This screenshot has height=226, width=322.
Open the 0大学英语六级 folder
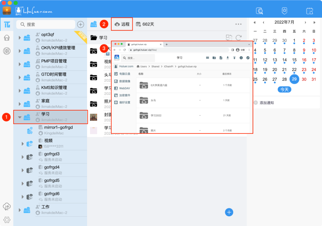pos(193,85)
